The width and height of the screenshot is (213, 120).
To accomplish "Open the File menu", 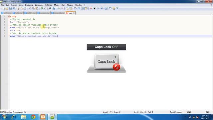I will click(2, 5).
